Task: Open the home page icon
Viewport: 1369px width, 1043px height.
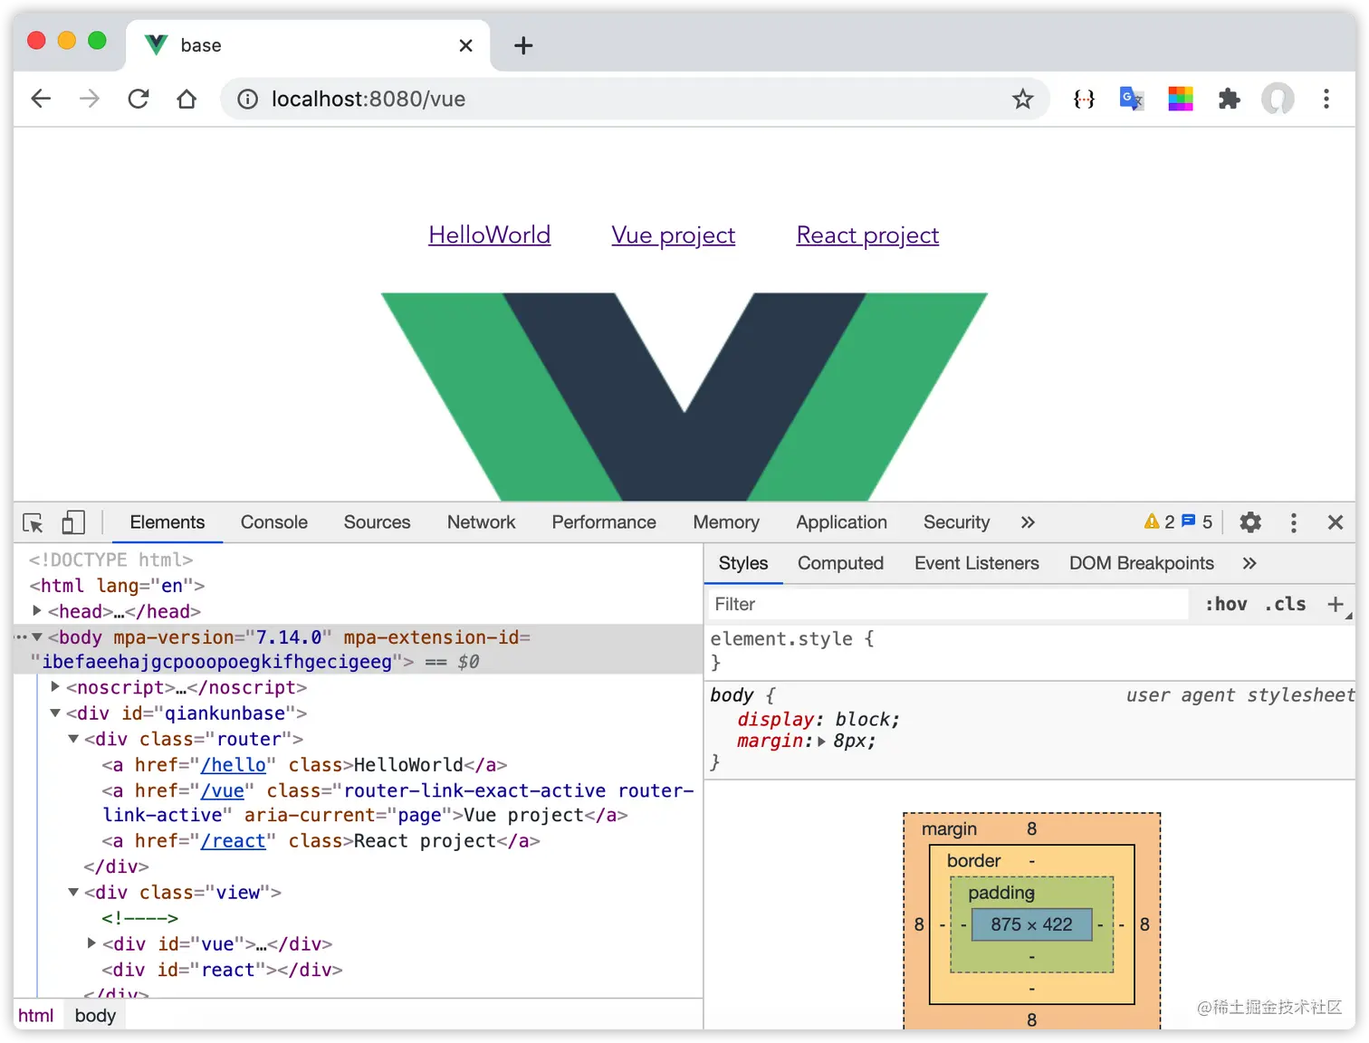Action: [187, 99]
